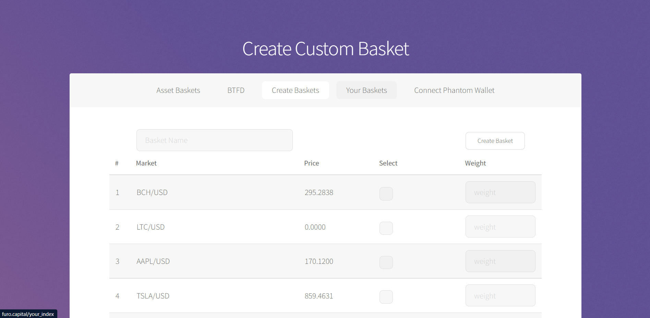
Task: Click the Create Custom Basket heading
Action: tap(326, 49)
